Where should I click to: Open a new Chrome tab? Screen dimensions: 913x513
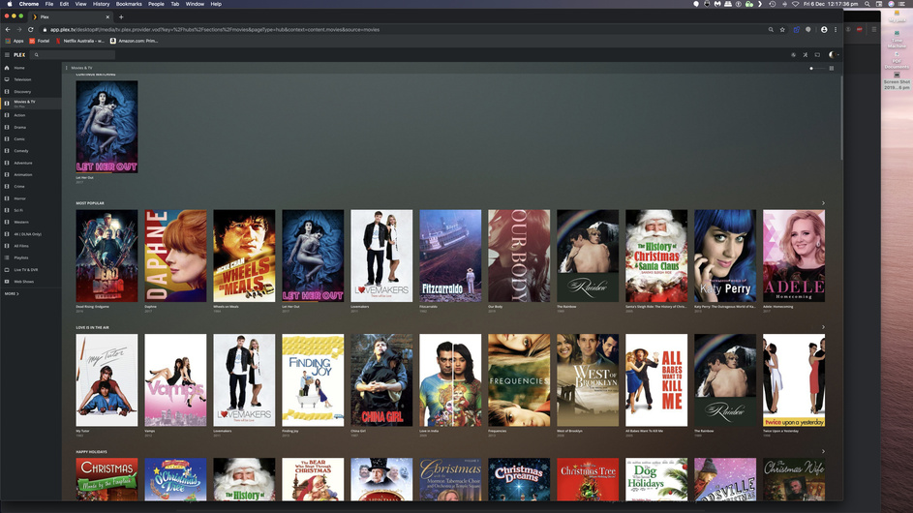point(121,16)
